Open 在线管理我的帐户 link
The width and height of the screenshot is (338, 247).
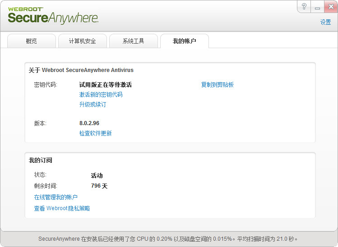pyautogui.click(x=56, y=197)
